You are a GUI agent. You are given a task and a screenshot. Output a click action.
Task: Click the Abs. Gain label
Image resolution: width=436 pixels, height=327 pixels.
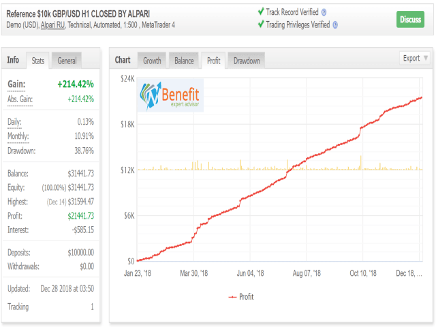(20, 99)
